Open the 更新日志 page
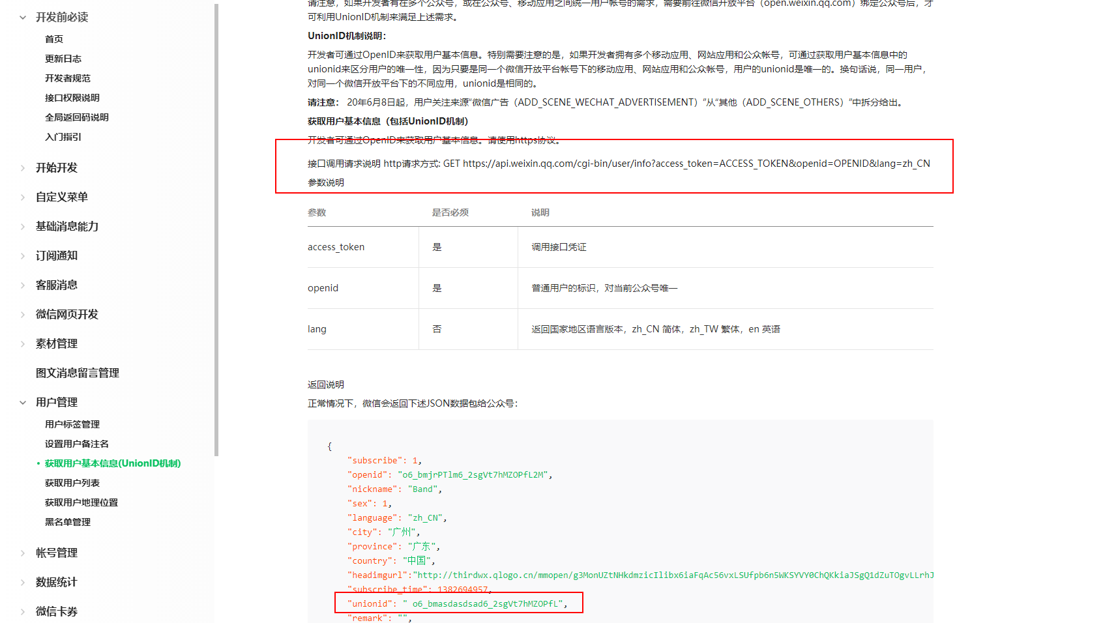Viewport: 1103px width, 623px height. 63,58
